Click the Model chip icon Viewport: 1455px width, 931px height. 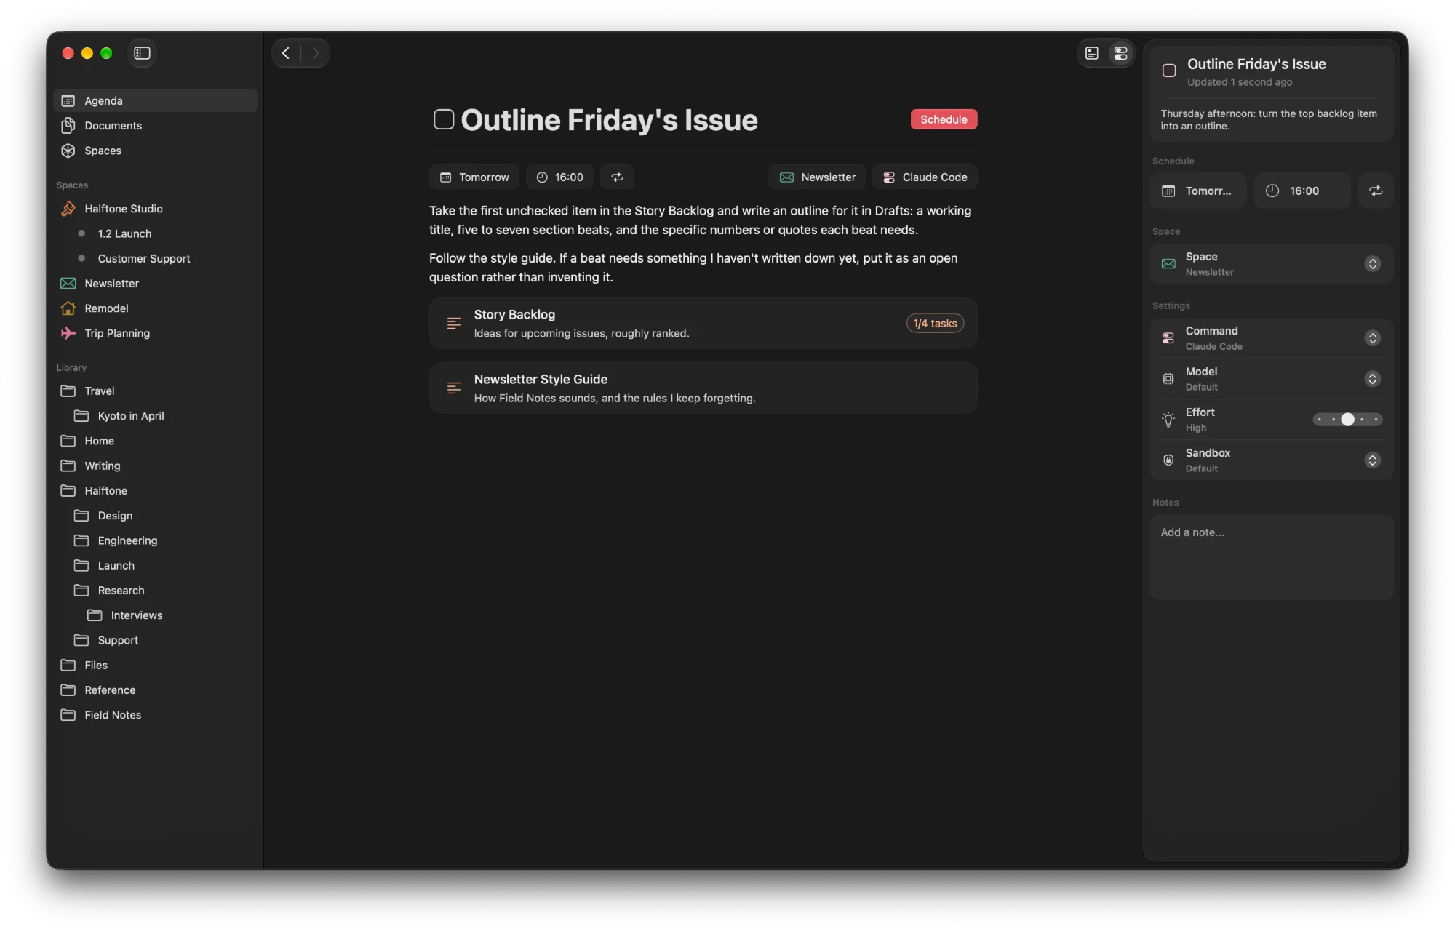[x=1168, y=379]
